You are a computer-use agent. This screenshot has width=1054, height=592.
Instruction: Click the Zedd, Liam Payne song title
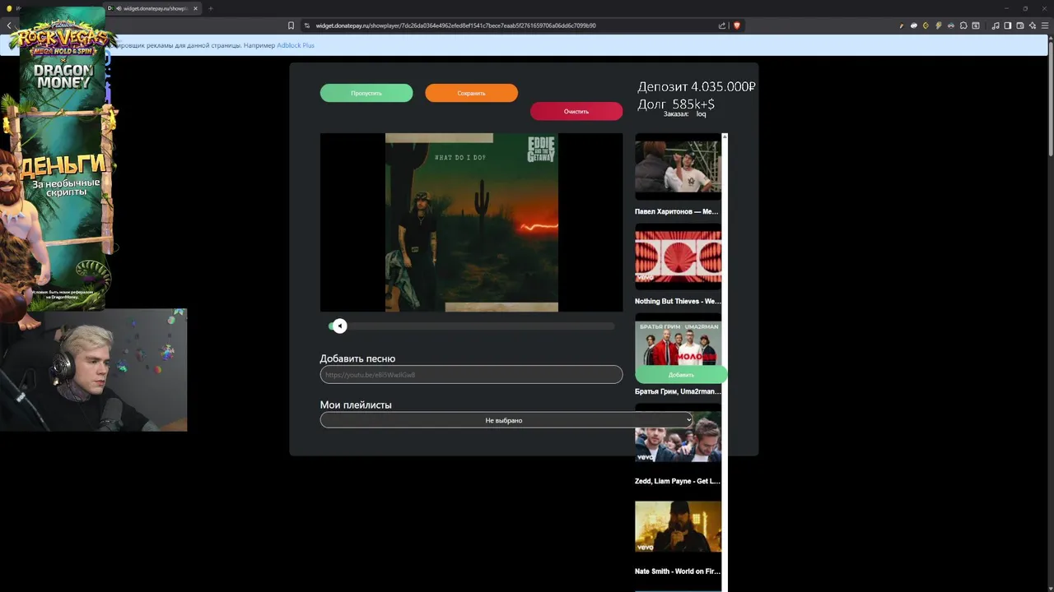[677, 481]
